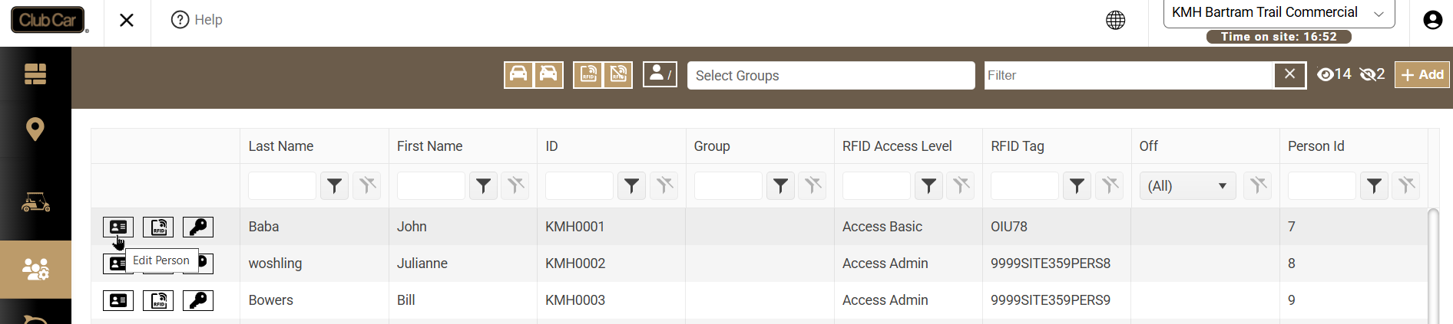The height and width of the screenshot is (324, 1453).
Task: Click the Last Name filter input
Action: coord(282,186)
